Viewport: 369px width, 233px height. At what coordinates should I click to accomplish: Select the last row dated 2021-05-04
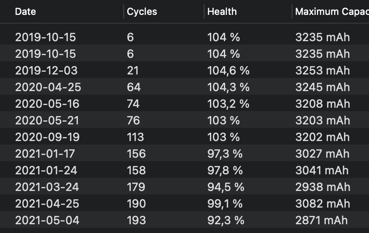pyautogui.click(x=47, y=220)
